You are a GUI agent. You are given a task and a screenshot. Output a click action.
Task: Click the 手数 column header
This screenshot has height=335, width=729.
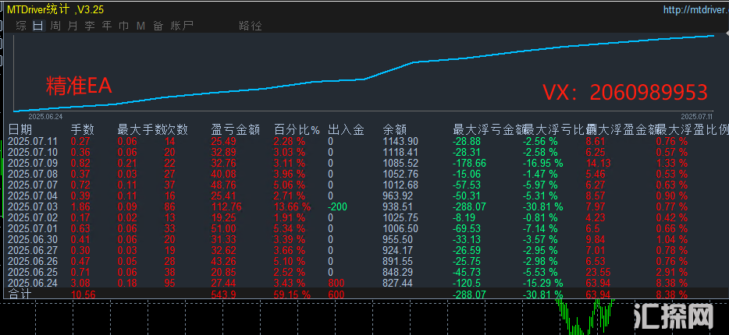point(82,129)
